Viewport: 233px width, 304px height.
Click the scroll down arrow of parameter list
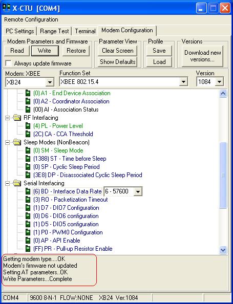coord(223,250)
